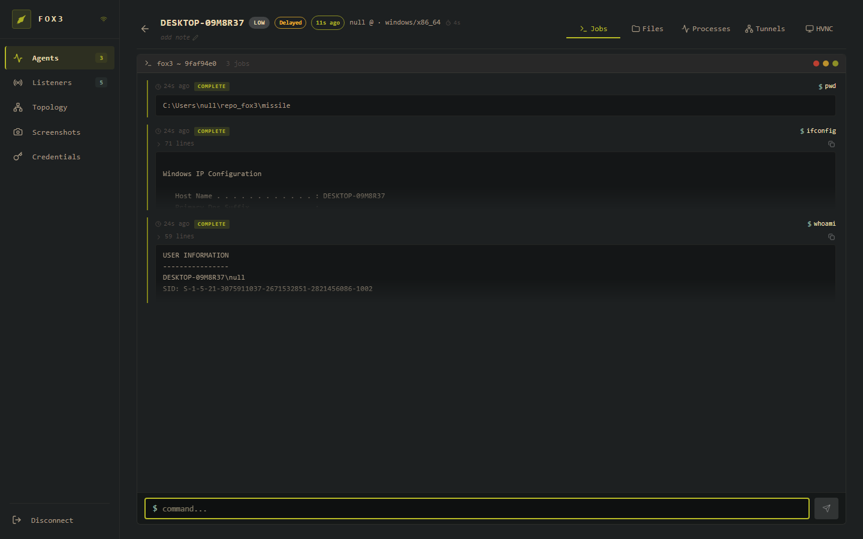
Task: Click the add note pencil link
Action: coord(179,37)
